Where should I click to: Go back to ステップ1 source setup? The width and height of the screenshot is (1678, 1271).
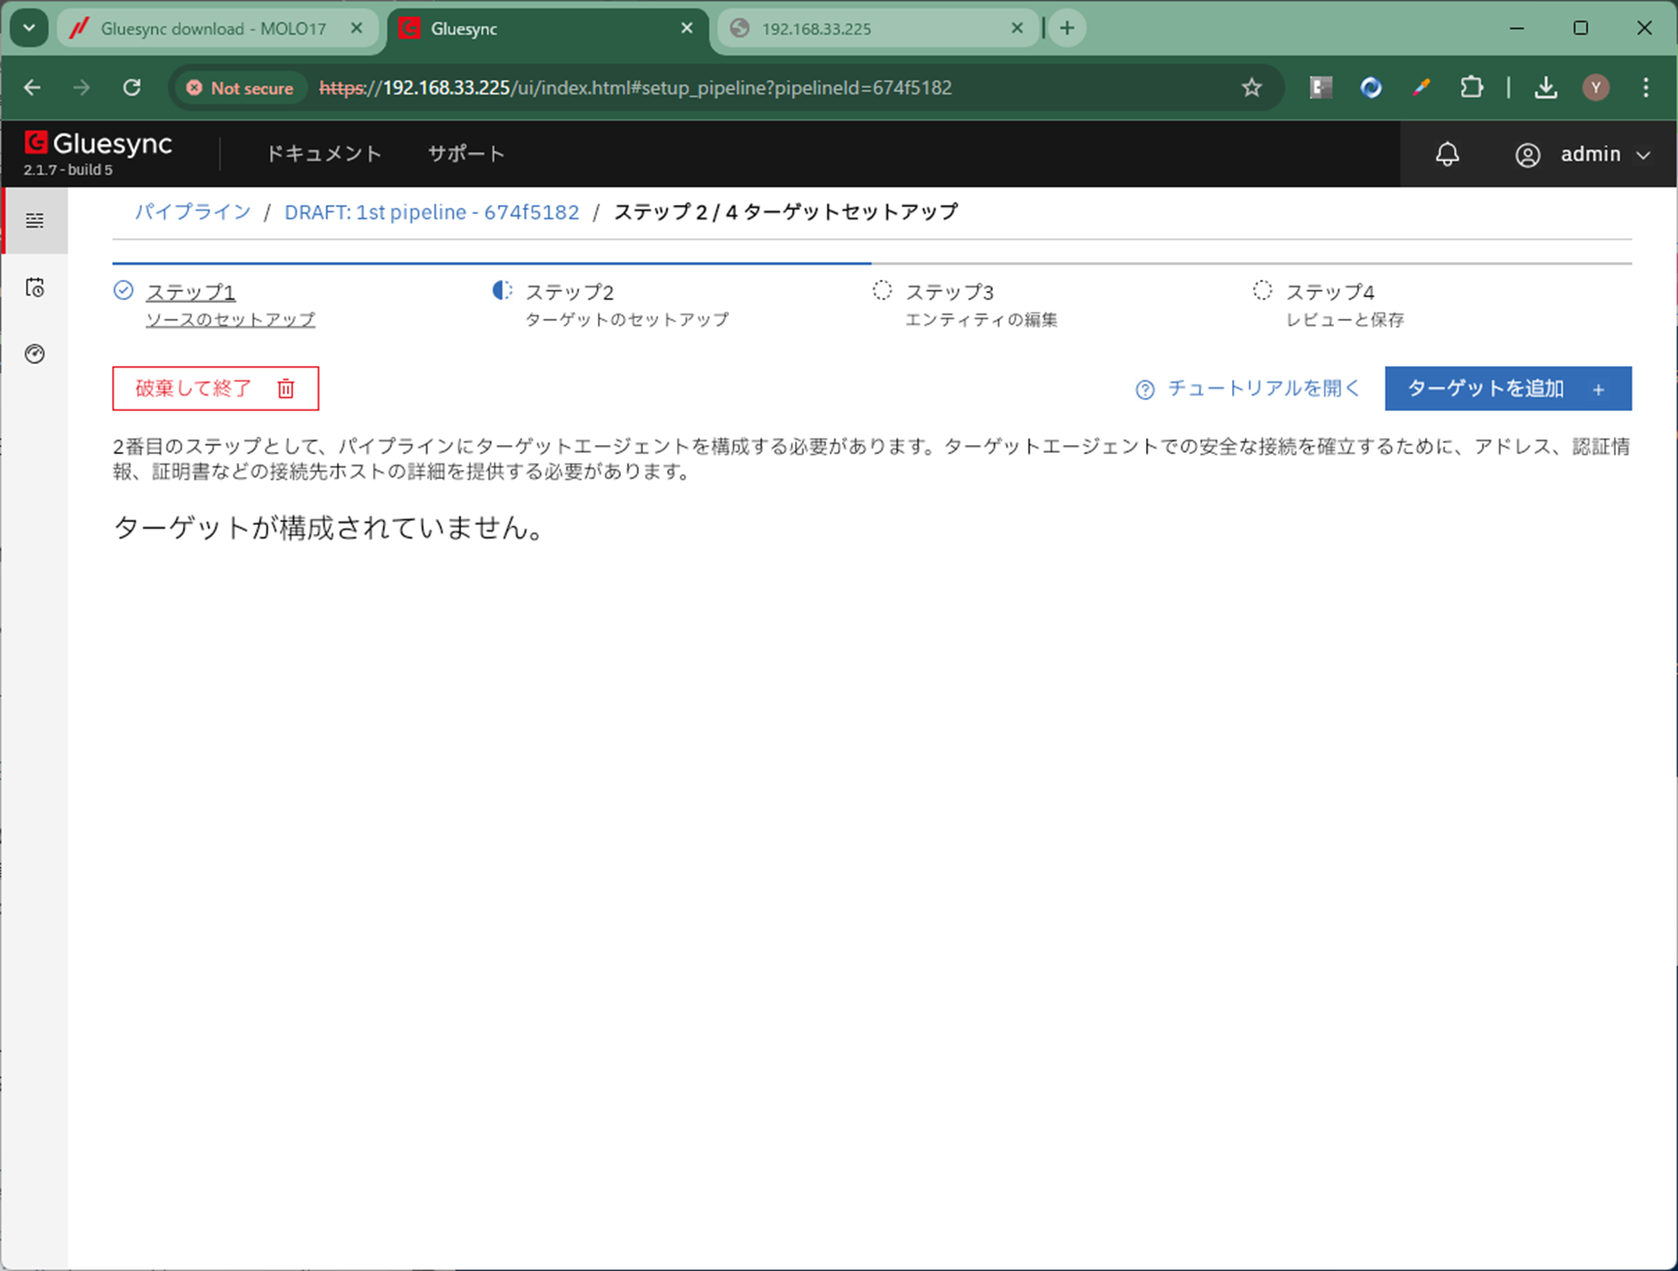(190, 292)
